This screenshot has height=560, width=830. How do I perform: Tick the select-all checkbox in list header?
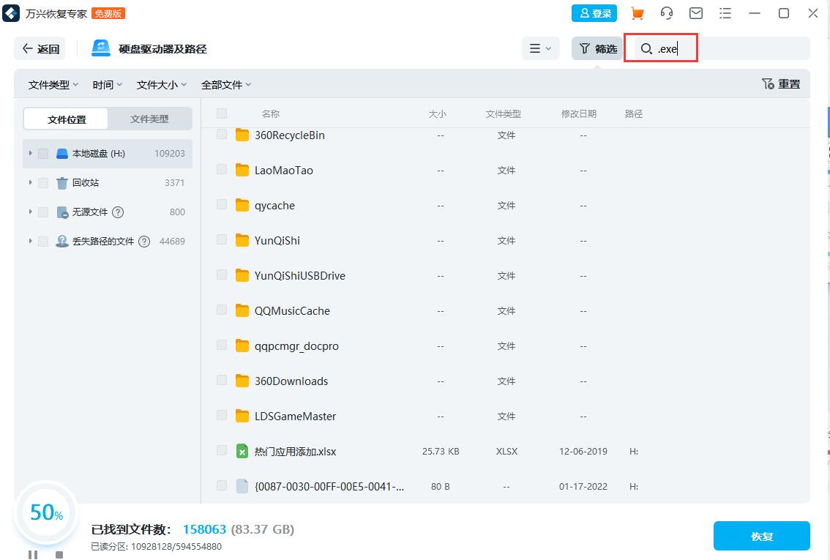point(223,113)
